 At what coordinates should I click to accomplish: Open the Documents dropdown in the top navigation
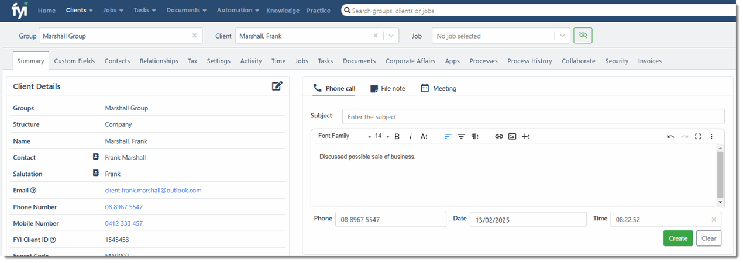187,10
